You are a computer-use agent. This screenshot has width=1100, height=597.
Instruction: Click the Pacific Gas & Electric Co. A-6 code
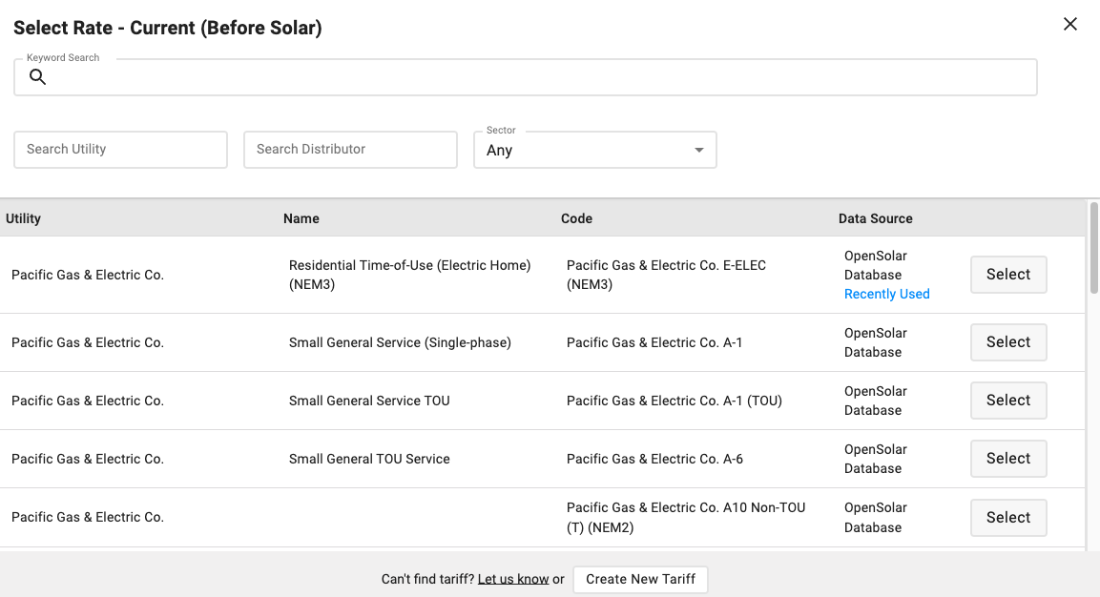(x=654, y=459)
